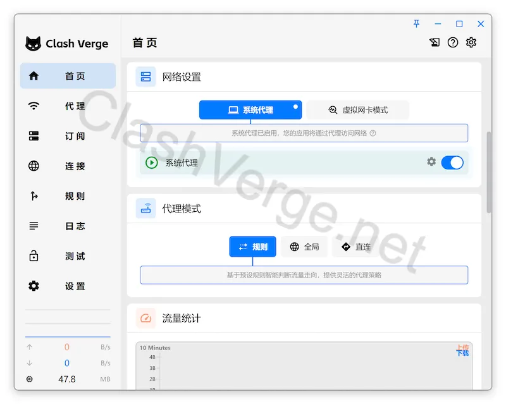The image size is (506, 404).
Task: Open the 首页 home page in sidebar
Action: (68, 76)
